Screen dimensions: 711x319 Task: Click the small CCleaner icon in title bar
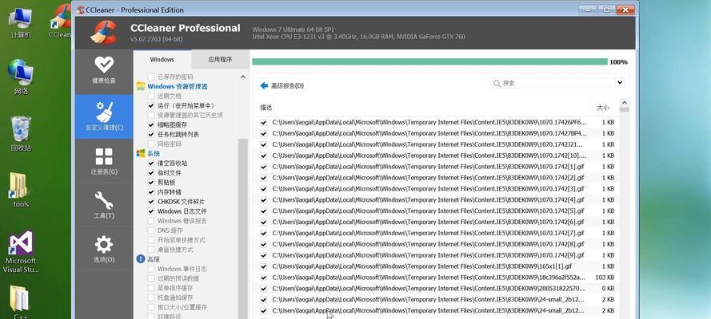80,10
